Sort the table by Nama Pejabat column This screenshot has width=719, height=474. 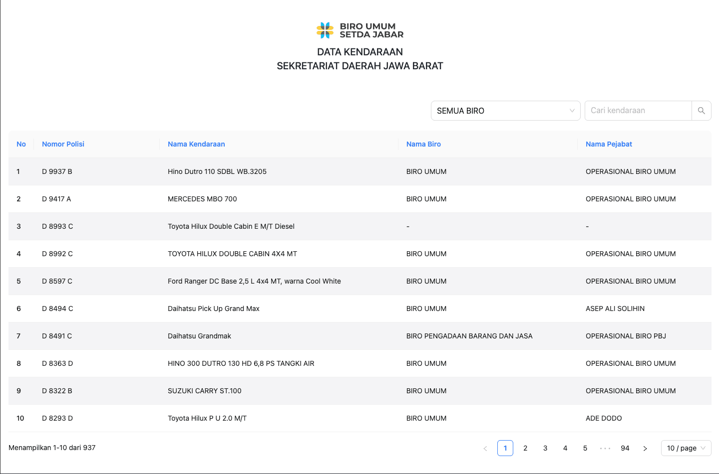[x=609, y=144]
